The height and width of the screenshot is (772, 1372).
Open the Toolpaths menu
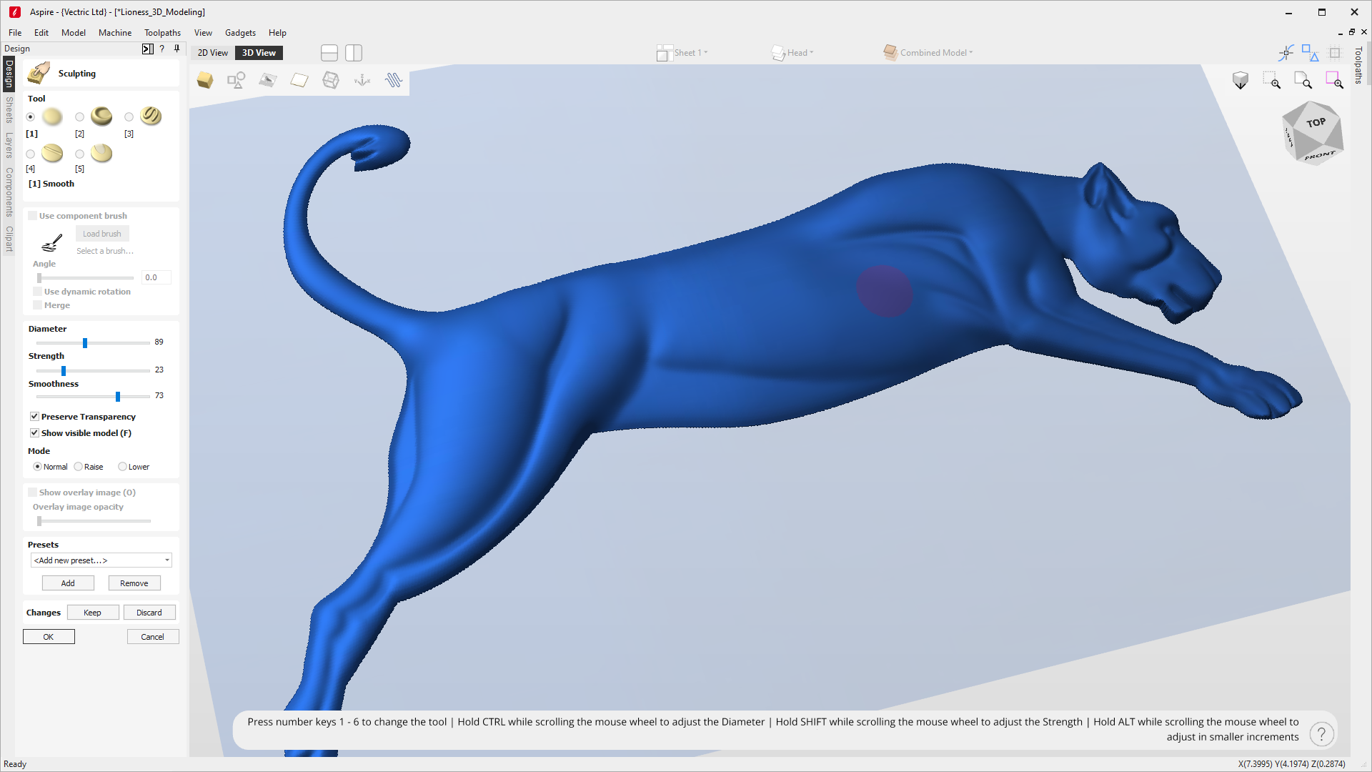pos(162,33)
